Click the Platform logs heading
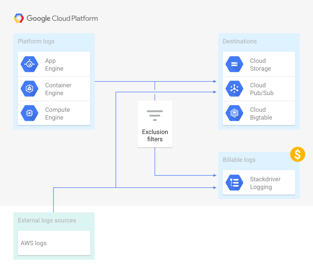The image size is (313, 273). pyautogui.click(x=36, y=41)
